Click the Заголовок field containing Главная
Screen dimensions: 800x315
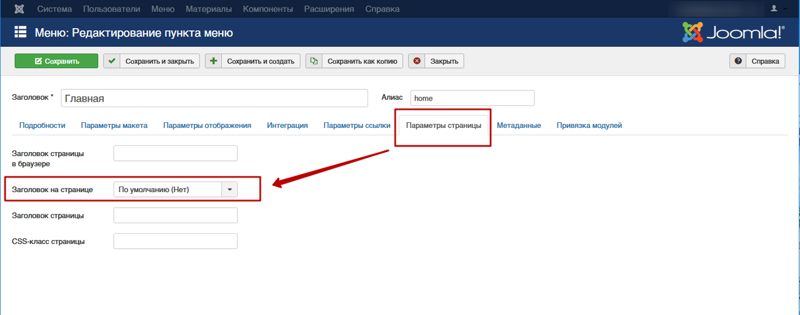click(x=214, y=98)
